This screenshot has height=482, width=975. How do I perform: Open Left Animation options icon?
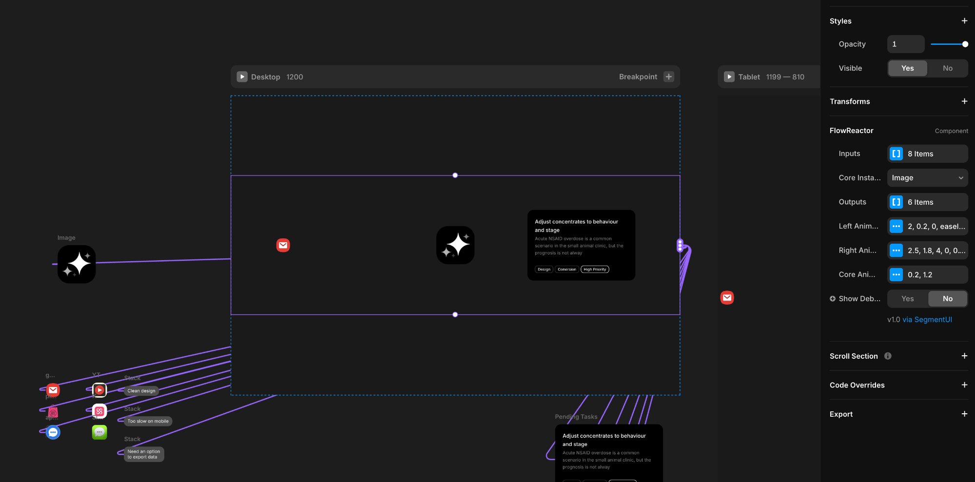click(896, 226)
